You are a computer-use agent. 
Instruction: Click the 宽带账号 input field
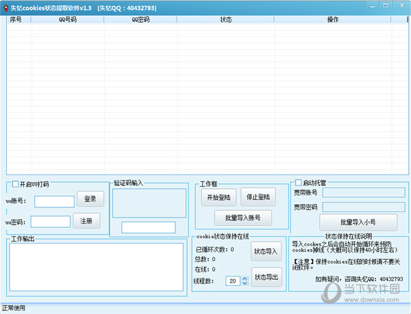[x=363, y=193]
